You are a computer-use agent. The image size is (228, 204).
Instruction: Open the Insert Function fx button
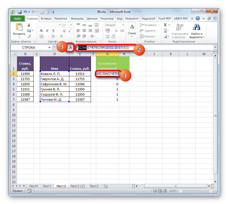(x=71, y=47)
